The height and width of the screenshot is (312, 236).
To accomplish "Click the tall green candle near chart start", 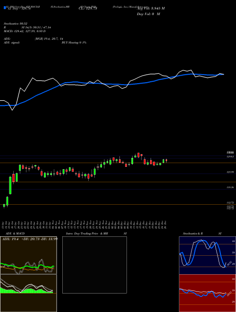I will click(x=10, y=185).
